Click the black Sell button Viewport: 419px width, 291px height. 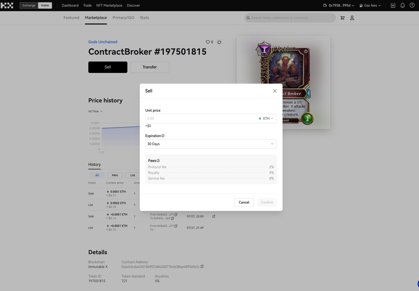pos(108,67)
